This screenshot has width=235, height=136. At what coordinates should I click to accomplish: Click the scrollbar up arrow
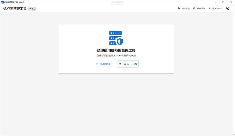tap(234, 6)
